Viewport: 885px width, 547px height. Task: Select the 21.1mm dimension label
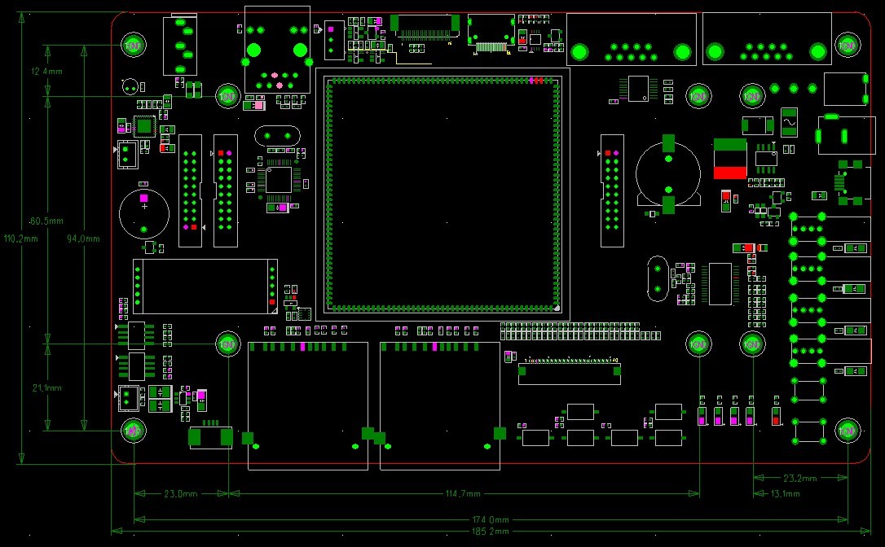click(x=46, y=387)
